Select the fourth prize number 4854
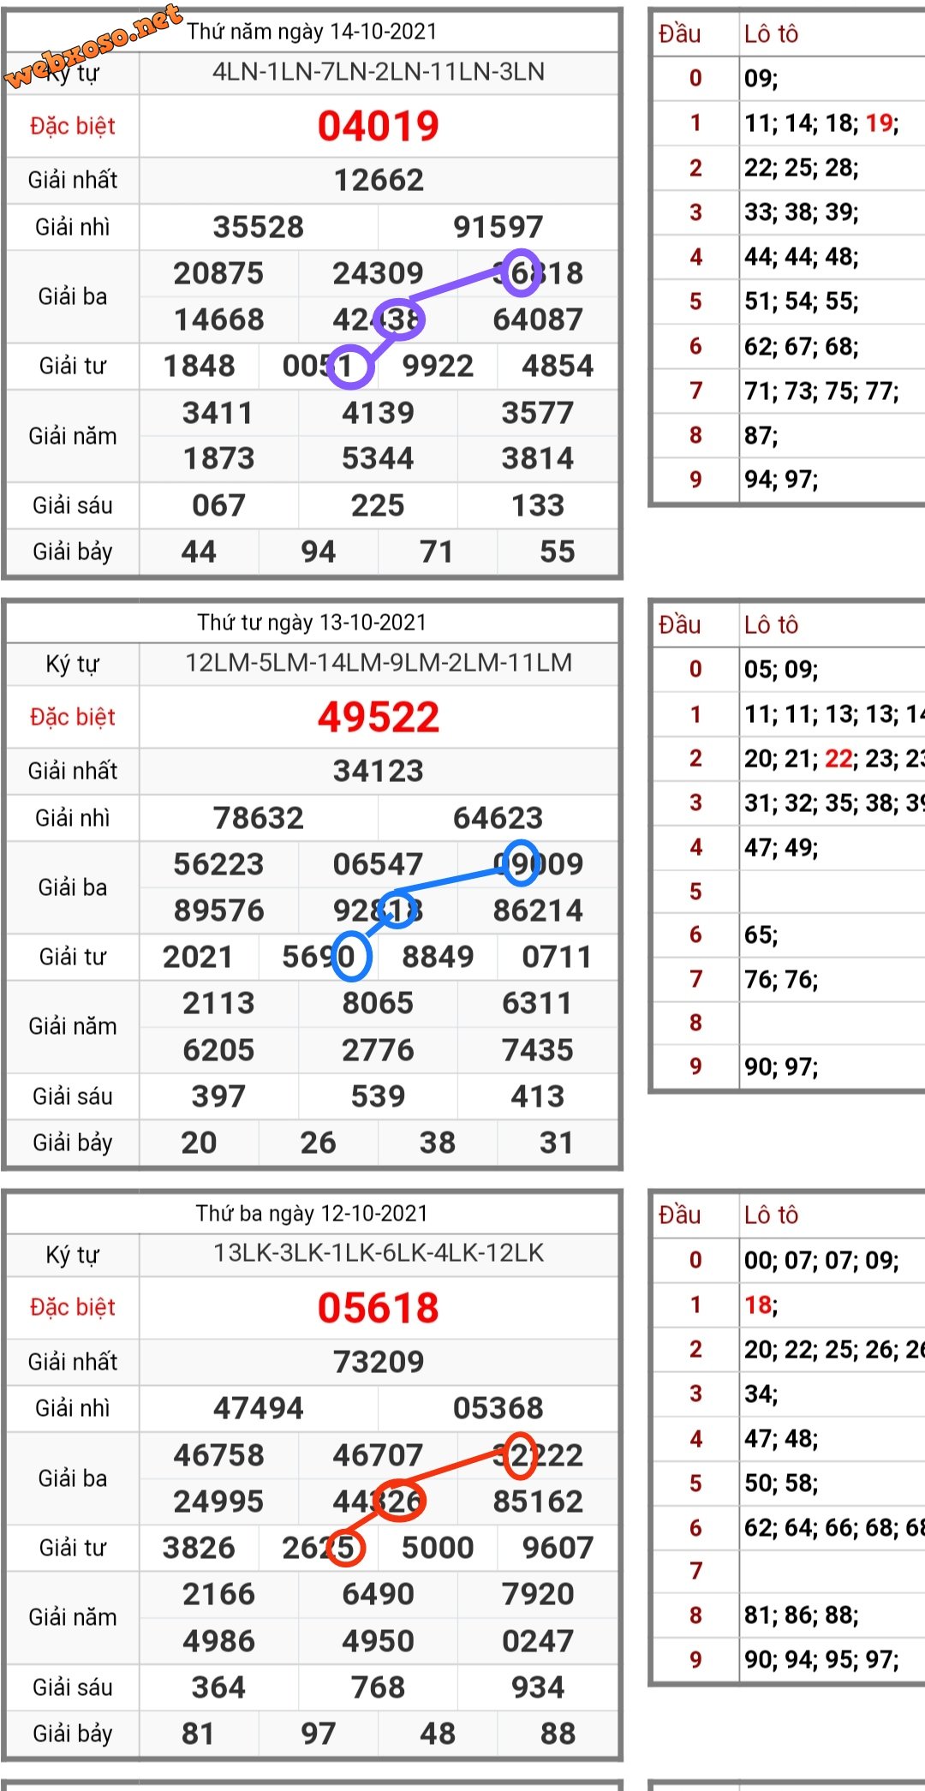The image size is (925, 1791). tap(558, 366)
